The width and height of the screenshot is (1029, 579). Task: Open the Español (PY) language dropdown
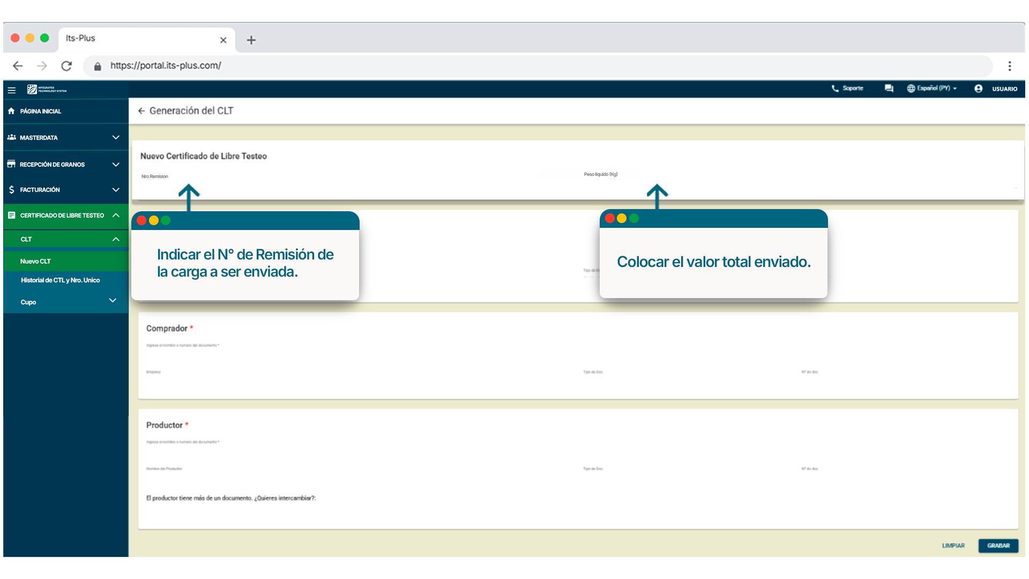[x=932, y=88]
